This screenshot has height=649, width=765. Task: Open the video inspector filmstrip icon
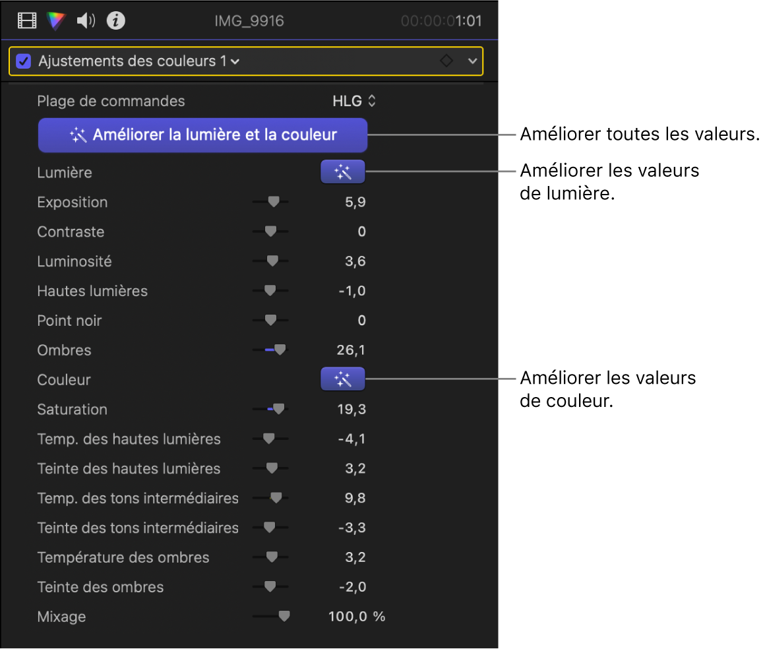click(28, 21)
